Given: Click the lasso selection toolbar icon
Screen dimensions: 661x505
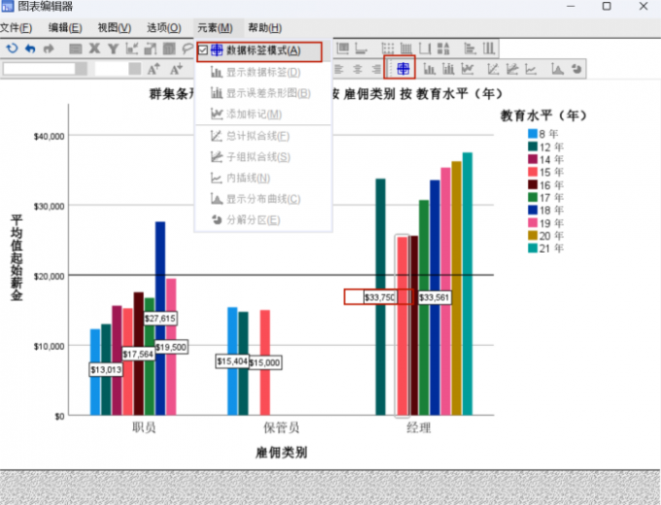Looking at the screenshot, I should (188, 49).
